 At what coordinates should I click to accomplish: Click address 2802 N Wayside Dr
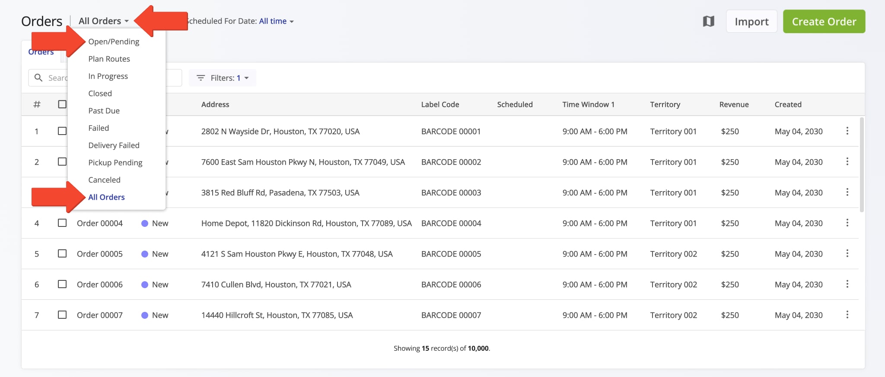[280, 131]
